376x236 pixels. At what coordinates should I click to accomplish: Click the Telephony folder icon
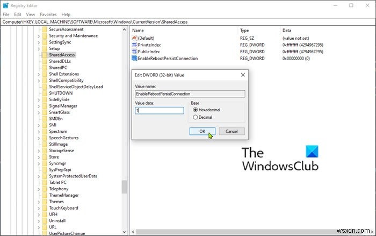pyautogui.click(x=45, y=189)
